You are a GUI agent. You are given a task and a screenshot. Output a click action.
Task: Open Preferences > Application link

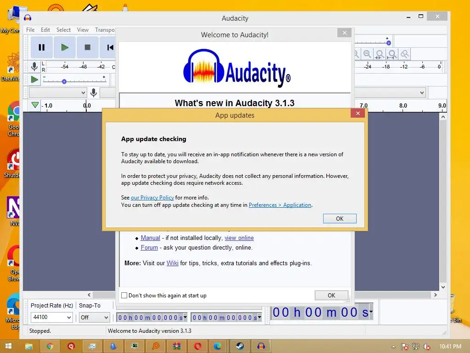pyautogui.click(x=280, y=205)
